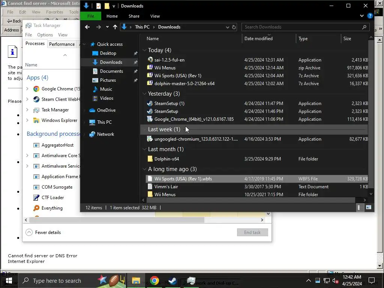This screenshot has height=288, width=384.
Task: Click the search magnifier in Search Downloads
Action: point(364,27)
